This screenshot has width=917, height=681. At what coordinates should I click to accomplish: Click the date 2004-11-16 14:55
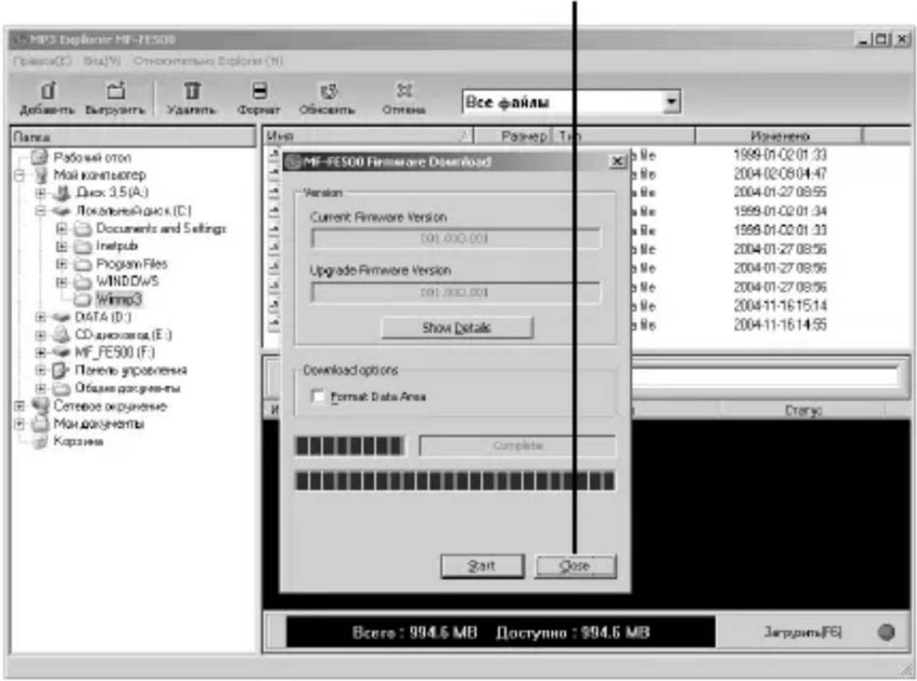[780, 324]
